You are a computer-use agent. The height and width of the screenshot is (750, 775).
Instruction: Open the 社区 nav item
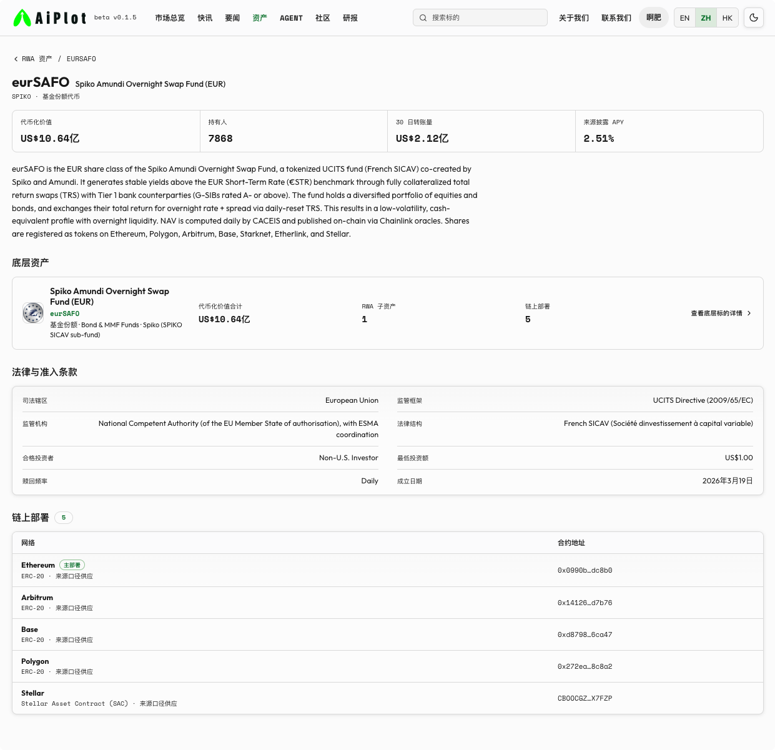[x=323, y=18]
